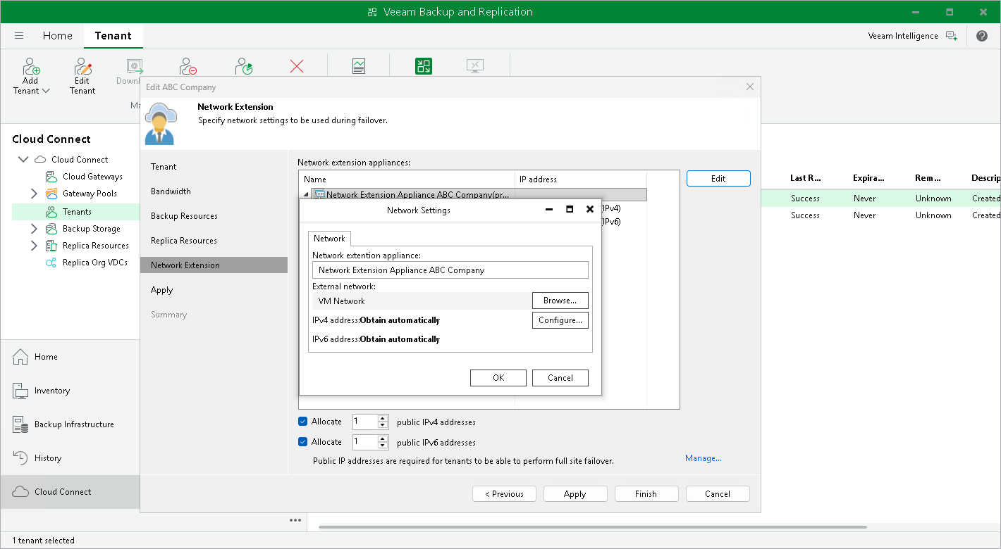Click the red delete tenant icon
1001x549 pixels.
click(297, 66)
